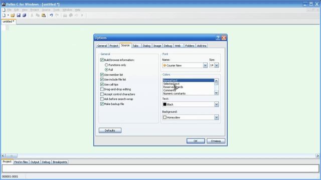Click OK in the Options dialog
The height and width of the screenshot is (180, 321).
coord(196,141)
